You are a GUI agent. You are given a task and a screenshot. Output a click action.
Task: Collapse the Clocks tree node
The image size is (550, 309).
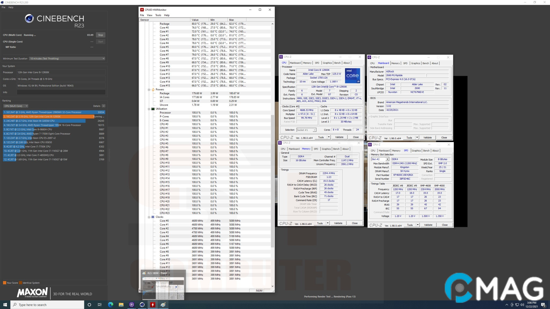coord(149,217)
